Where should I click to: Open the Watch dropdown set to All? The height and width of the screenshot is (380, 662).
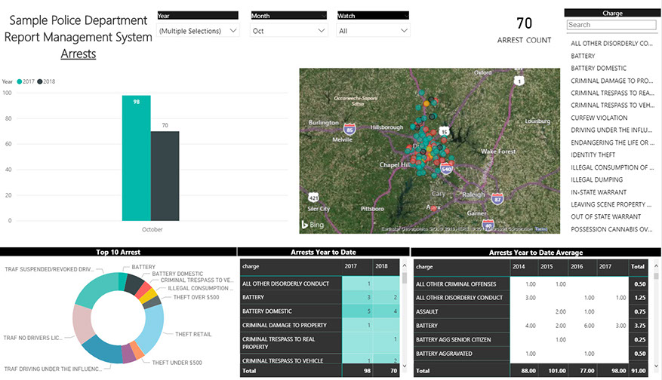coord(374,31)
